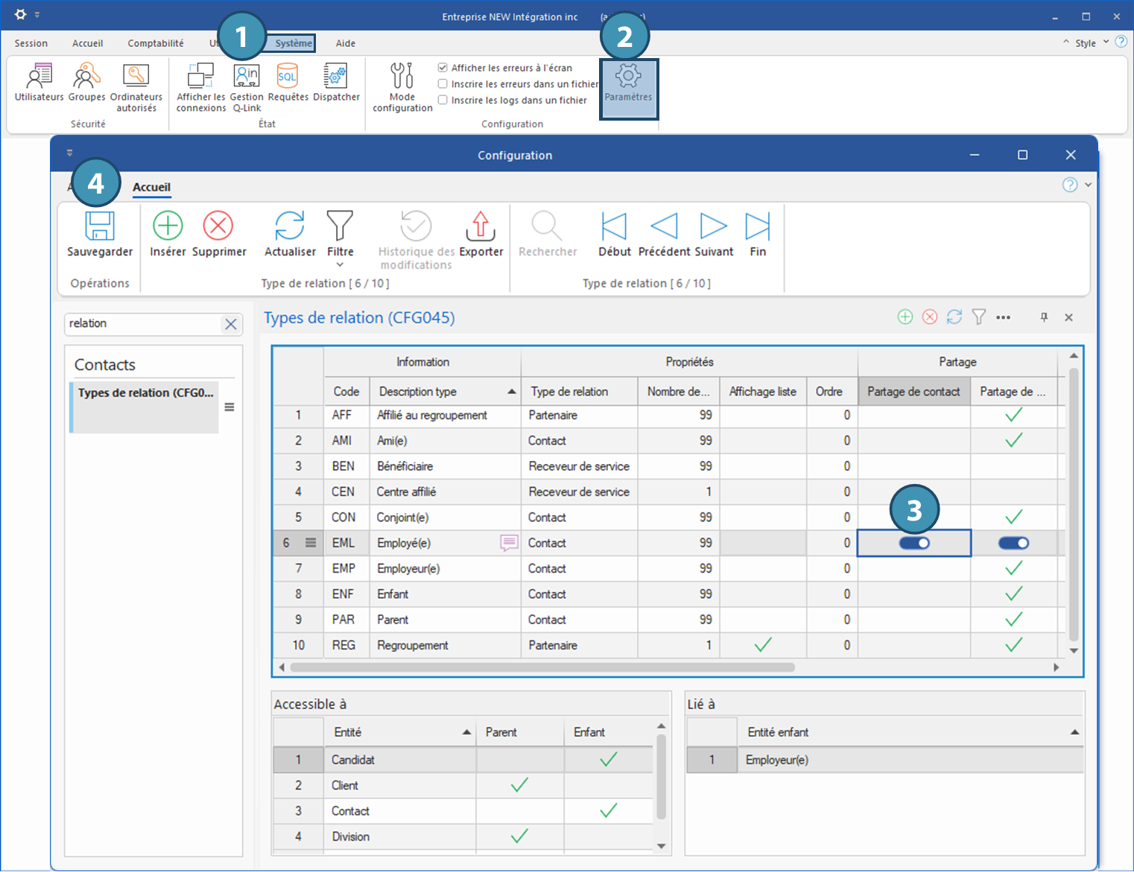Refresh data with the Actualiser icon
The width and height of the screenshot is (1134, 872).
pyautogui.click(x=290, y=226)
